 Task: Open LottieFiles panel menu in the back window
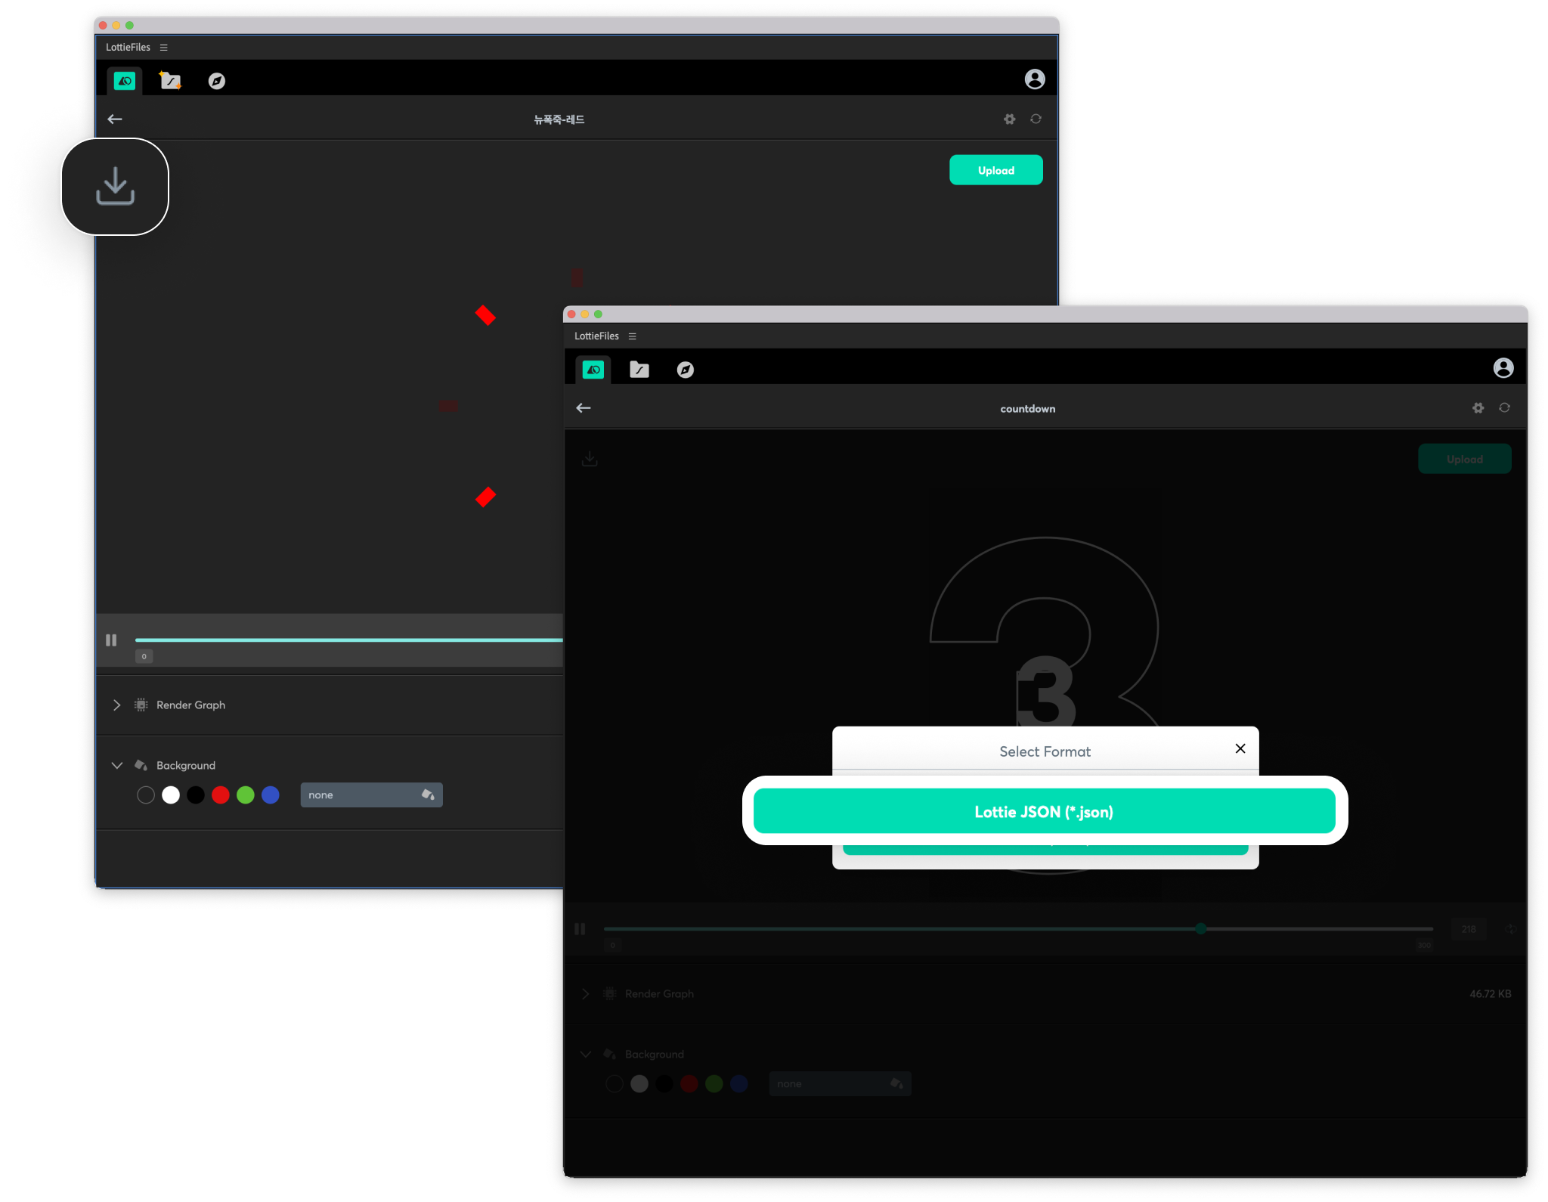[163, 48]
